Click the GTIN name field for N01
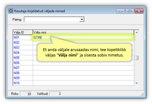The height and width of the screenshot is (104, 152). (x=83, y=37)
